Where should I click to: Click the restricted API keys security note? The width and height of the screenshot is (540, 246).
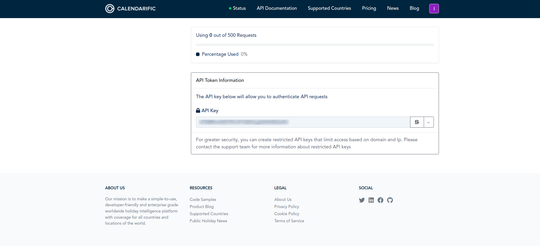pos(307,143)
